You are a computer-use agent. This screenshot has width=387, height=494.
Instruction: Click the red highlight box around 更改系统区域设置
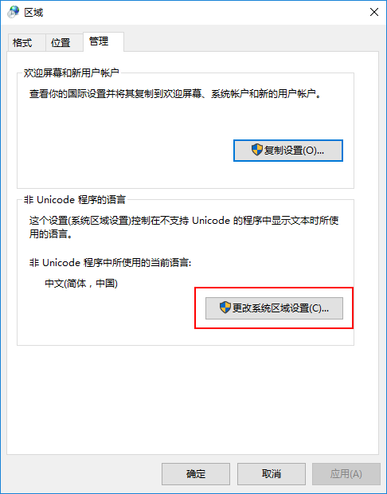click(x=274, y=308)
